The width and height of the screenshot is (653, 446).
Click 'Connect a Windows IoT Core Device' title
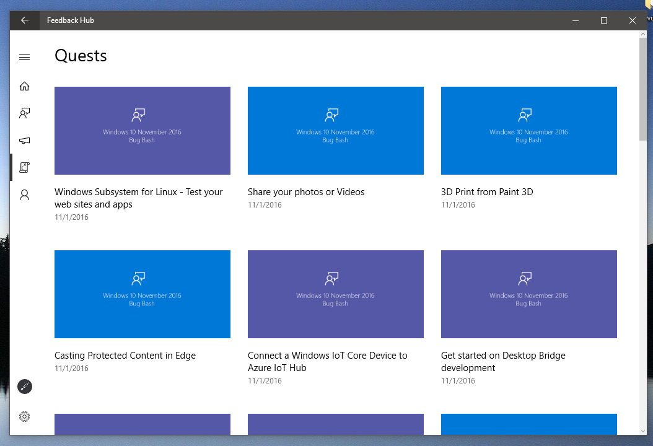tap(327, 362)
